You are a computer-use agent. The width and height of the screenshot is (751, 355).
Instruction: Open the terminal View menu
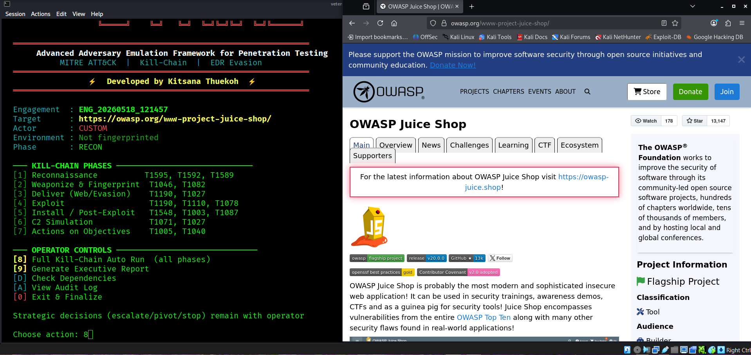coord(79,14)
